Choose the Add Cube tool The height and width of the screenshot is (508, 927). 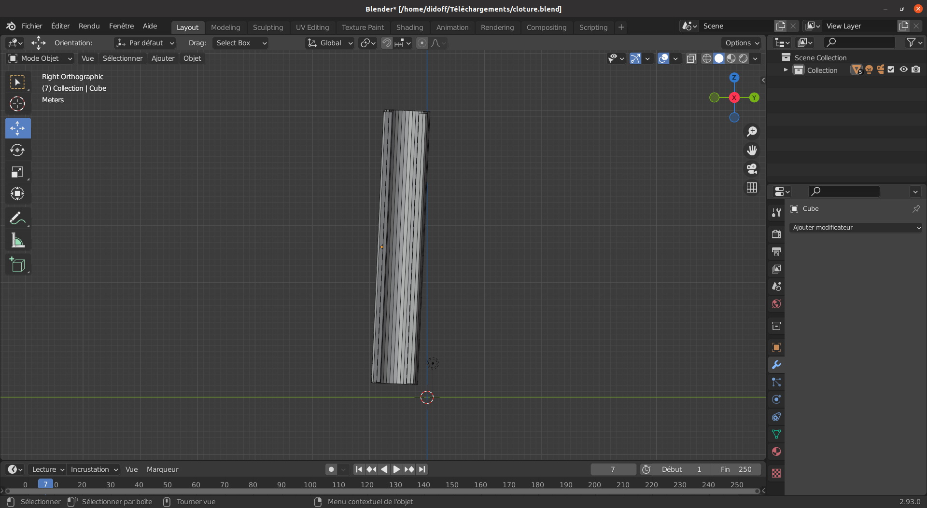point(17,264)
